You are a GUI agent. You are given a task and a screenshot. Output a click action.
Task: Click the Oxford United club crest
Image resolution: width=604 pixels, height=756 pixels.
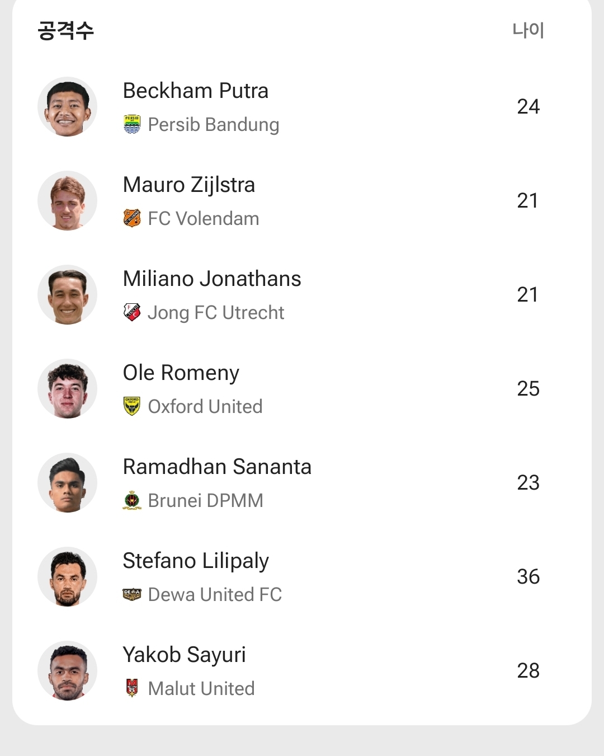tap(132, 406)
